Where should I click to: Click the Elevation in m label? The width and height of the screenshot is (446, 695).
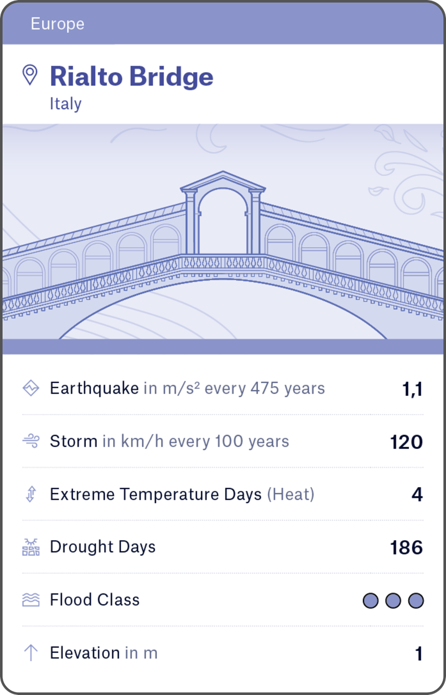[x=104, y=653]
